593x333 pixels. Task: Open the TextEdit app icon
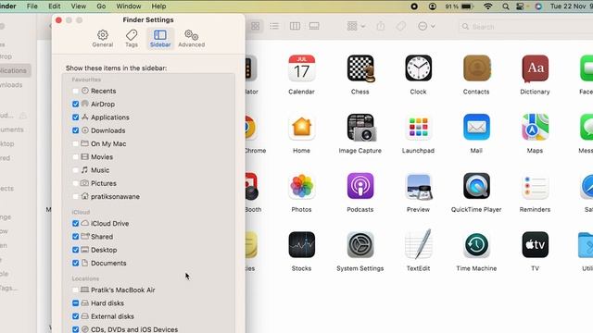pos(418,244)
